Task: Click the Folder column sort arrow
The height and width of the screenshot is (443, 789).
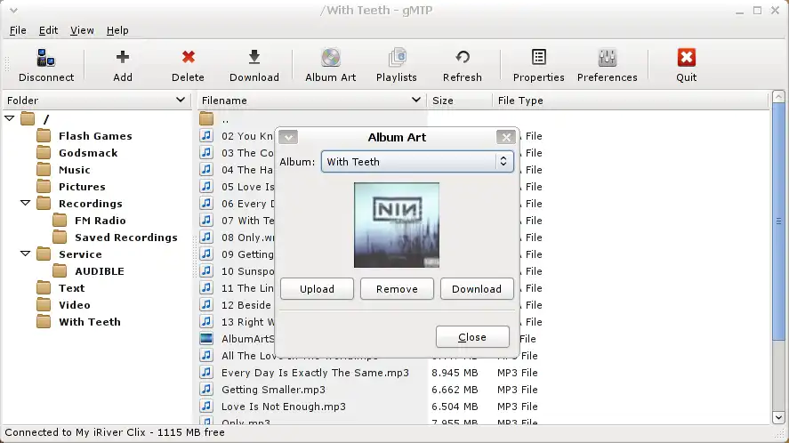Action: tap(181, 100)
